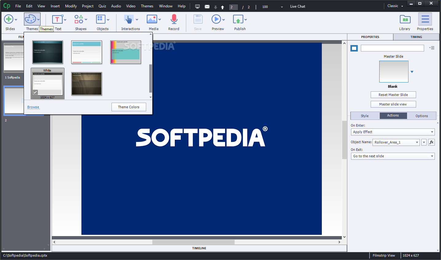The width and height of the screenshot is (441, 260).
Task: Click the Adobe Captivate Cp logo
Action: click(x=6, y=6)
